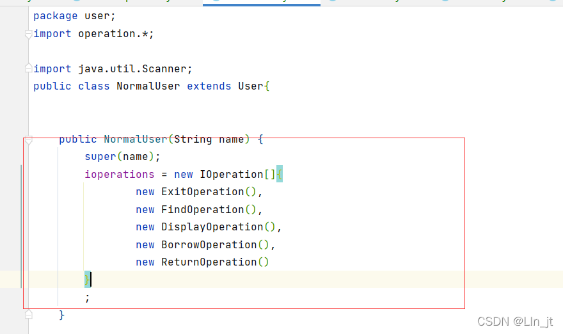Place the cursor on the 'package' keyword

[x=55, y=16]
